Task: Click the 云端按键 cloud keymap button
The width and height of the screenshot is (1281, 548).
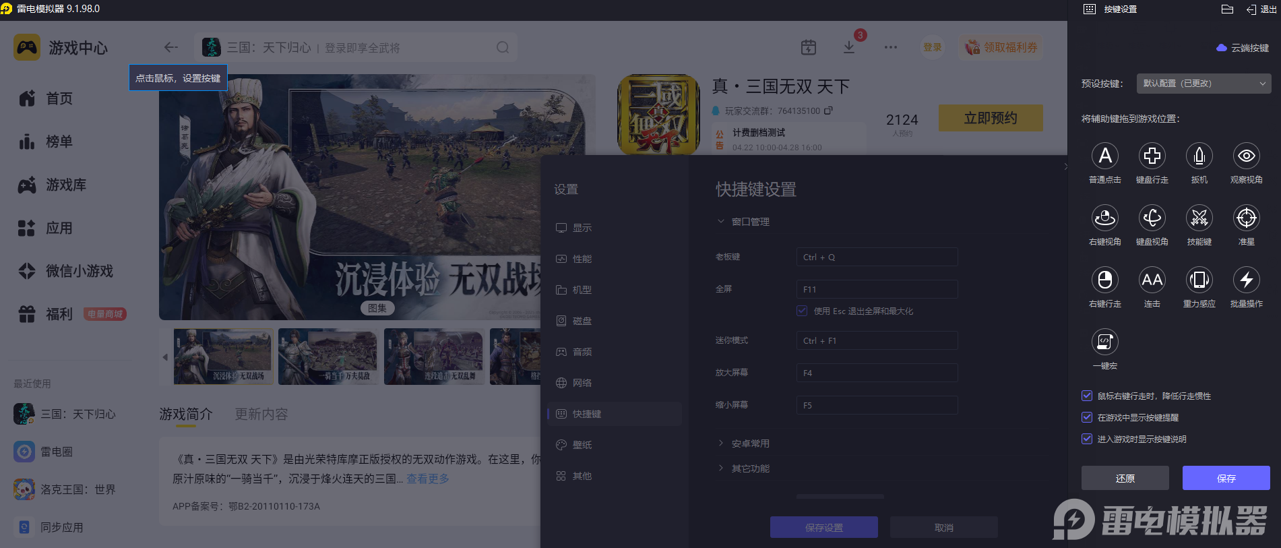Action: [1243, 48]
